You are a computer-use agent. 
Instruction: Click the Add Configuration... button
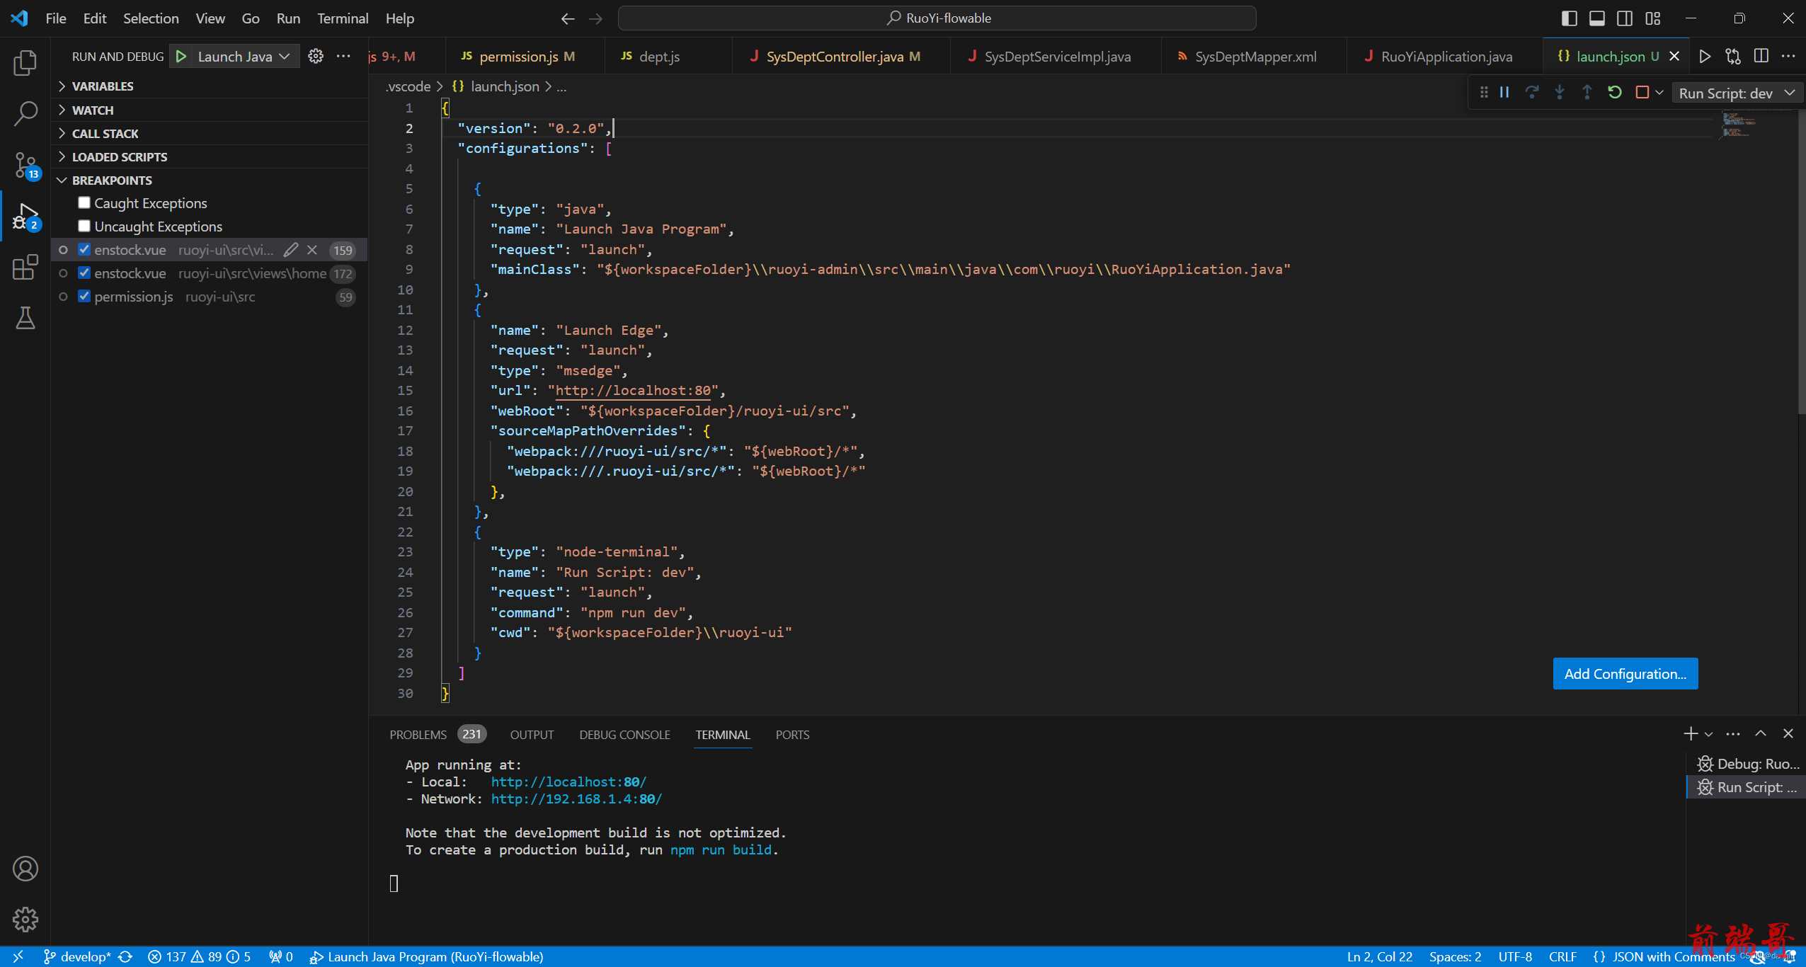[x=1625, y=674]
